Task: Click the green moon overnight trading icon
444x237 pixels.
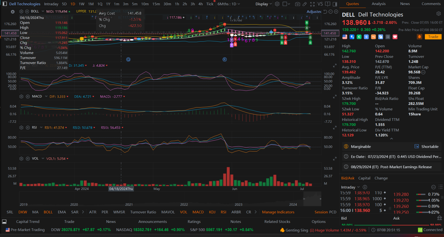Action: (x=359, y=37)
